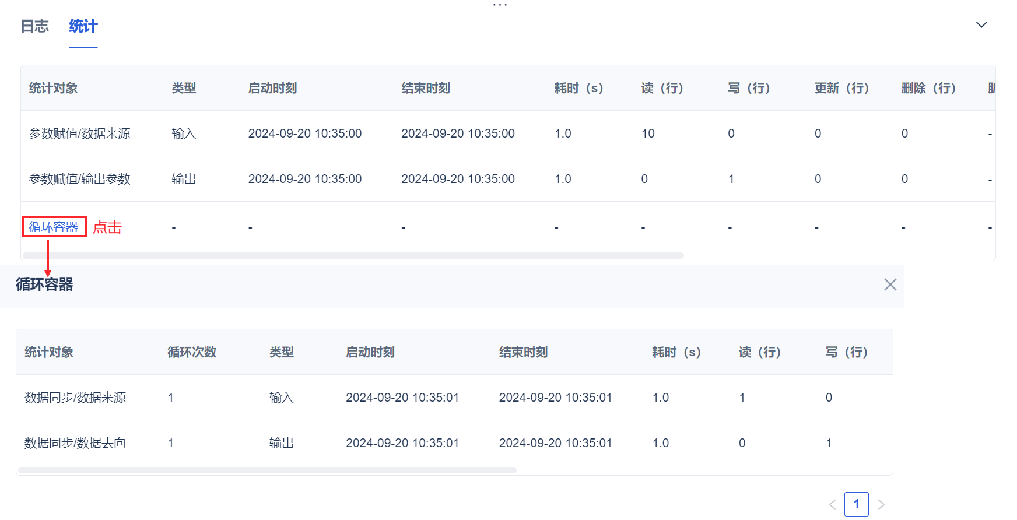Click the 统计对象 header in upper table

click(54, 88)
